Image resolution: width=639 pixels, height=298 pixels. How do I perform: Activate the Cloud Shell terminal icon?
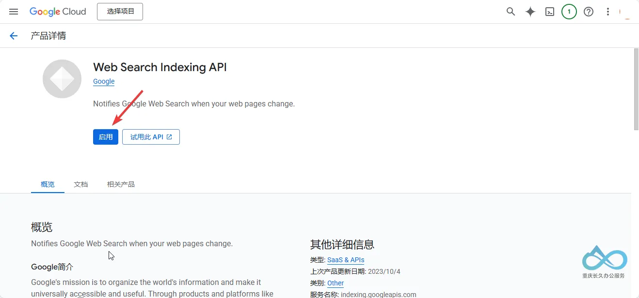point(550,12)
